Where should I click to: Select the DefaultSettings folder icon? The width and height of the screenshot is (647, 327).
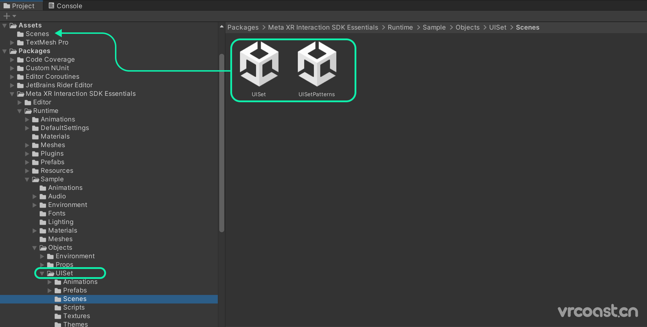36,128
